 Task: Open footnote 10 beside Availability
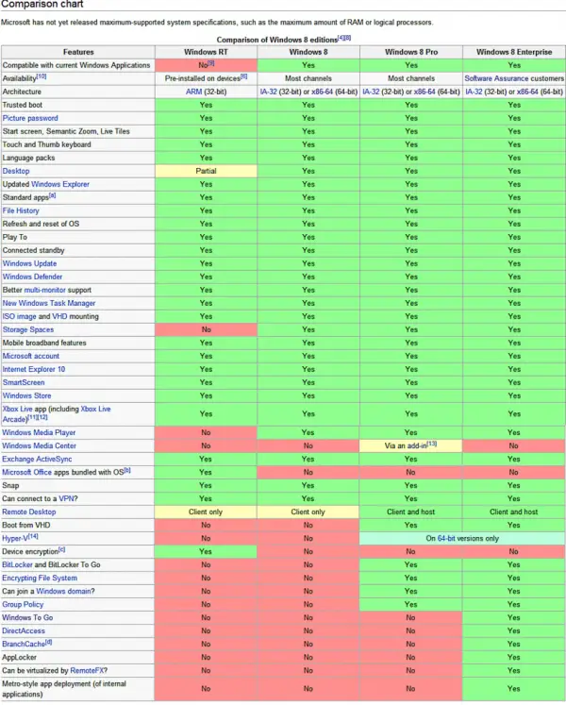42,76
